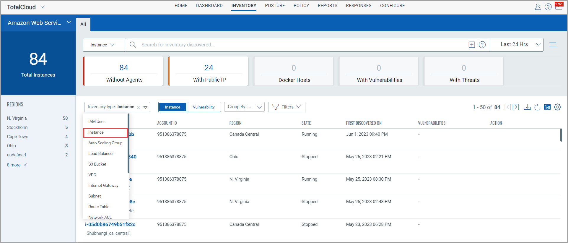This screenshot has height=243, width=568.
Task: Go to next page of results
Action: [x=516, y=107]
